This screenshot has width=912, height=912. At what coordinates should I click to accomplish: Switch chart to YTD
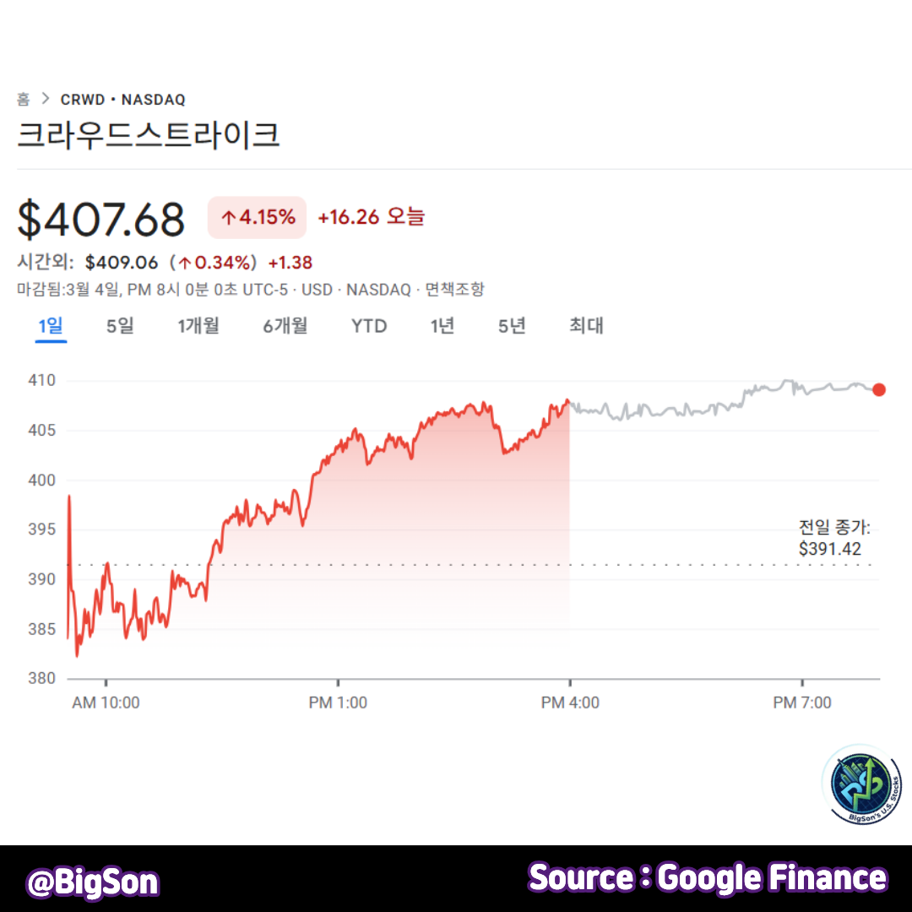[x=369, y=326]
